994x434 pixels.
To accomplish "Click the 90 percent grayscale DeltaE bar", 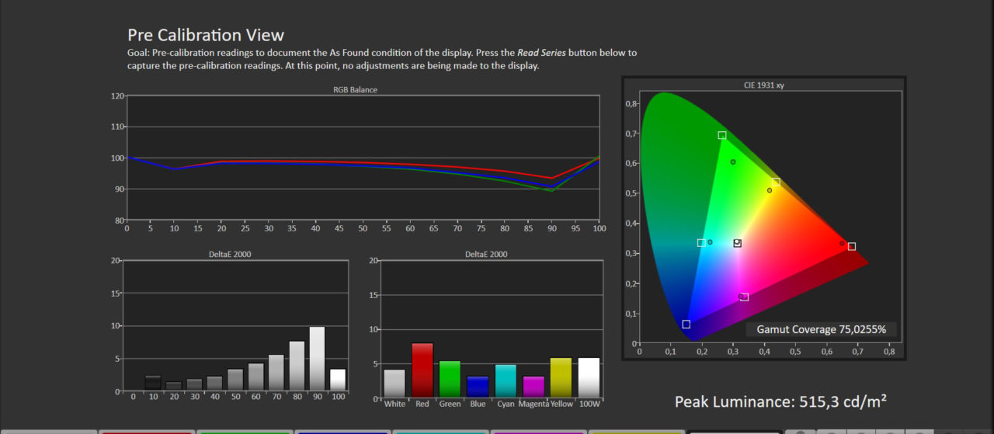I will pyautogui.click(x=317, y=358).
